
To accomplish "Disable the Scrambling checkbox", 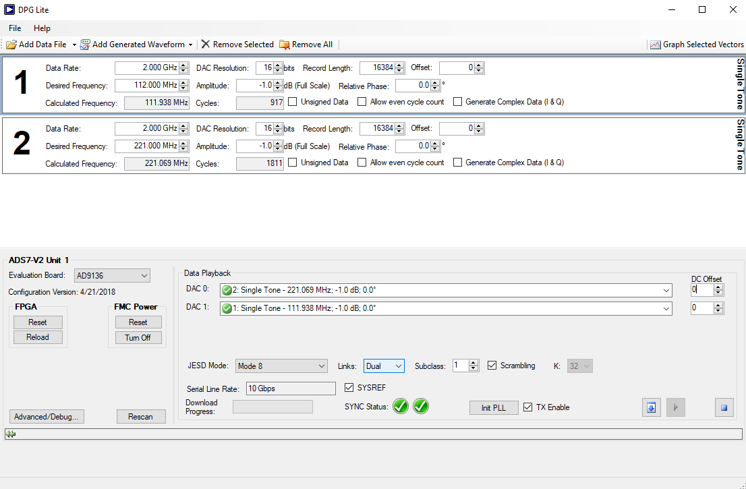I will tap(492, 366).
